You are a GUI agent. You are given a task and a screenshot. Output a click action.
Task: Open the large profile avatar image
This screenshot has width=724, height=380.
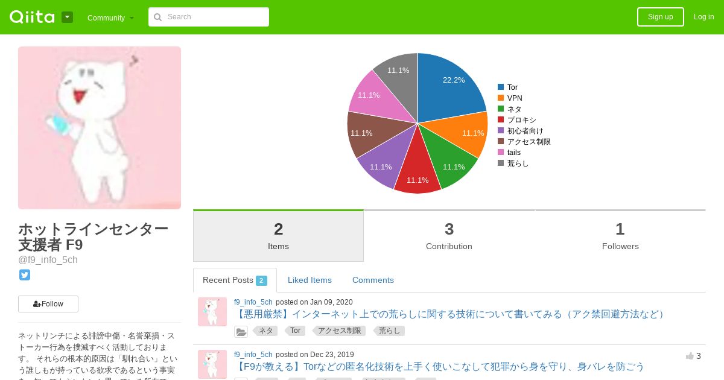[100, 128]
